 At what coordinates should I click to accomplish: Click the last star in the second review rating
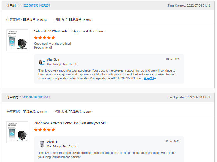(x=53, y=130)
